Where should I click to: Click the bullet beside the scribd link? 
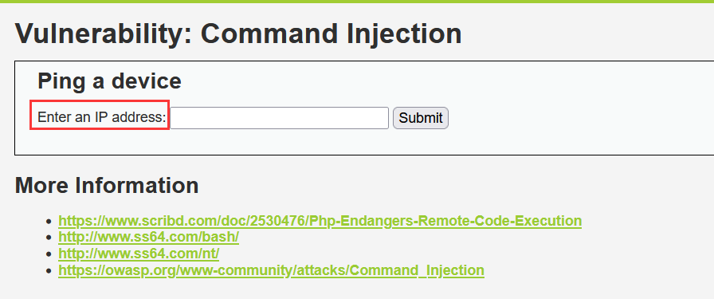click(49, 222)
